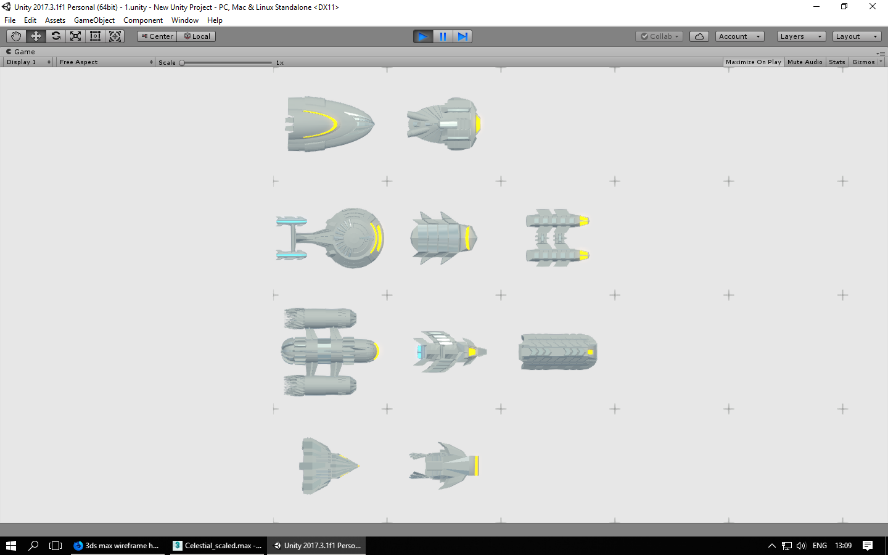The width and height of the screenshot is (888, 555).
Task: Step forward one frame
Action: pos(462,36)
